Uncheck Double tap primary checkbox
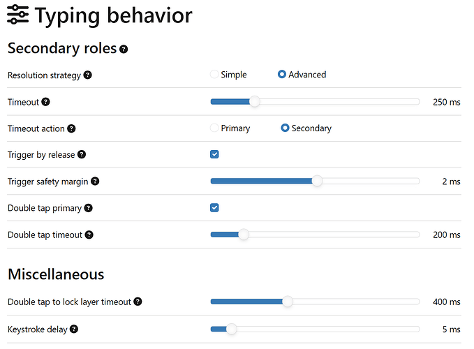The width and height of the screenshot is (474, 349). [x=214, y=207]
